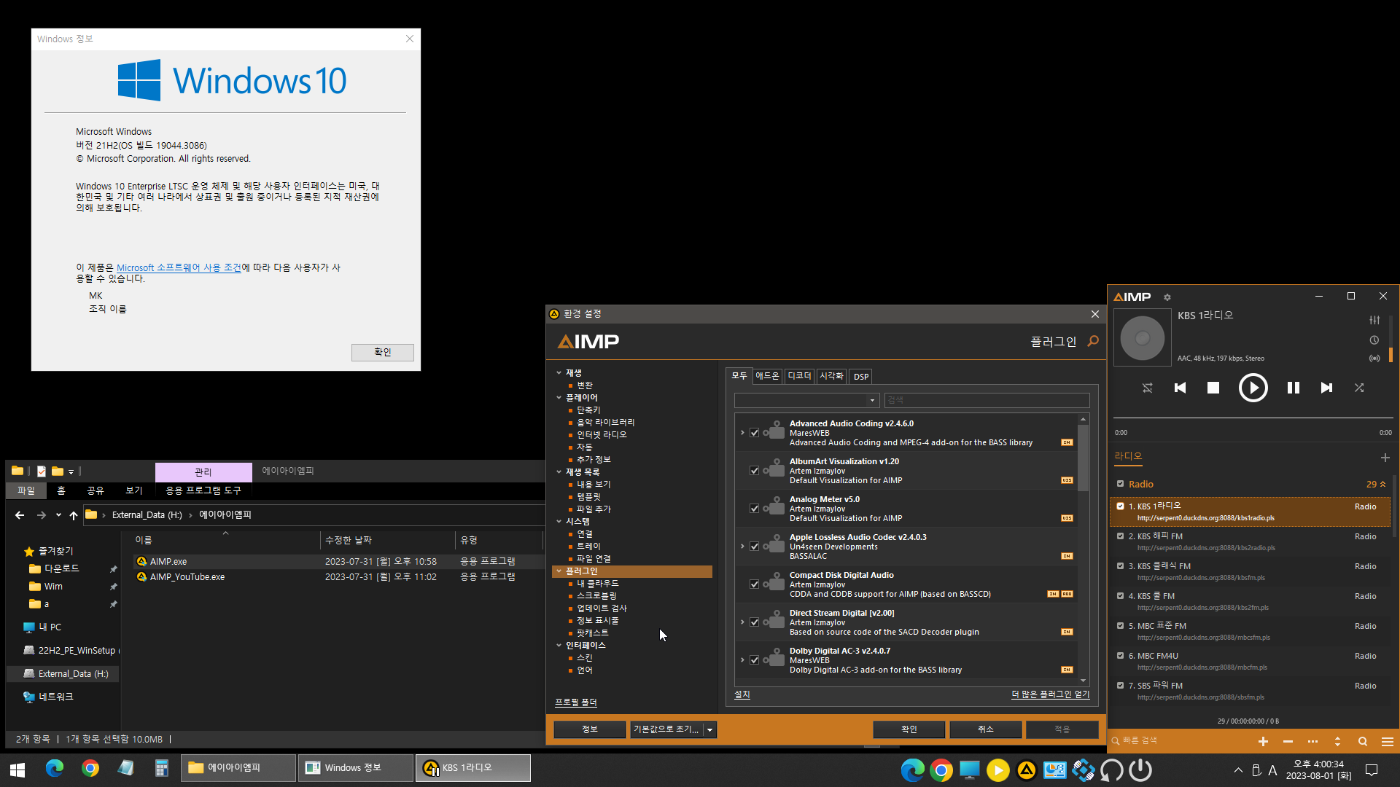Open the 프로필 폴더 link

click(x=576, y=702)
